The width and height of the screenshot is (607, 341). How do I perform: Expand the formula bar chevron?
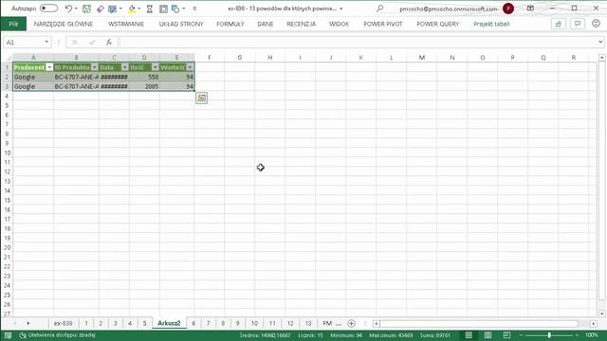tap(600, 42)
